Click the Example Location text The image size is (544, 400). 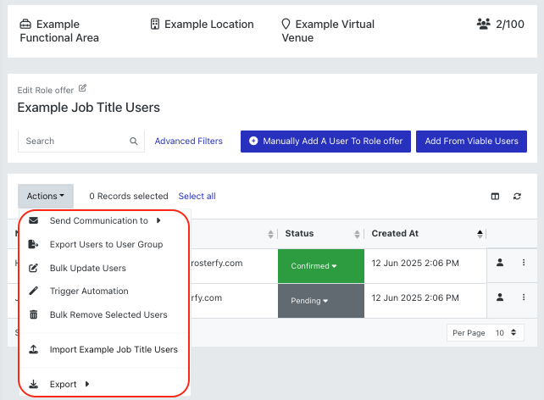[208, 25]
